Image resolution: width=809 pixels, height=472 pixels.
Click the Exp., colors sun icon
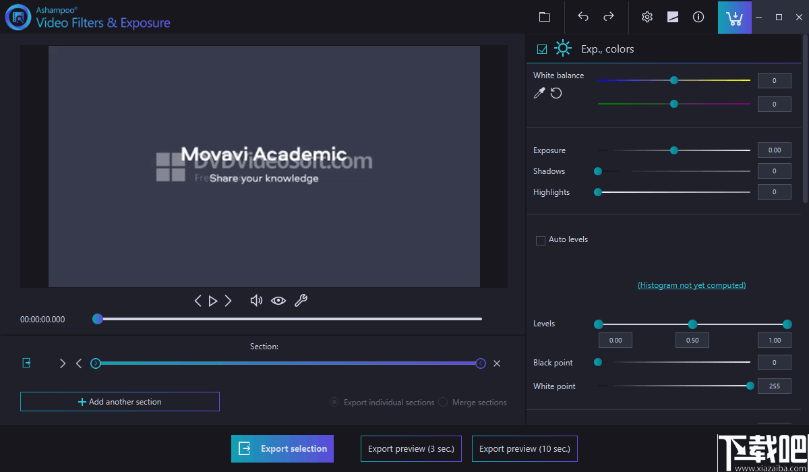(x=562, y=49)
